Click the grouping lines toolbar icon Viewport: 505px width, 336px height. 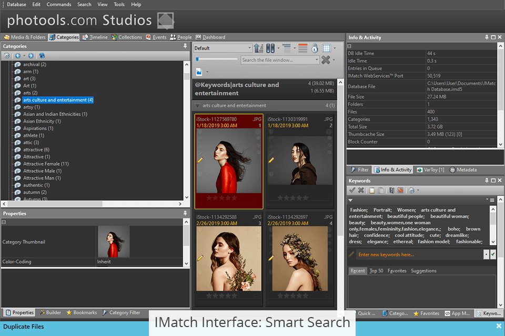point(287,48)
